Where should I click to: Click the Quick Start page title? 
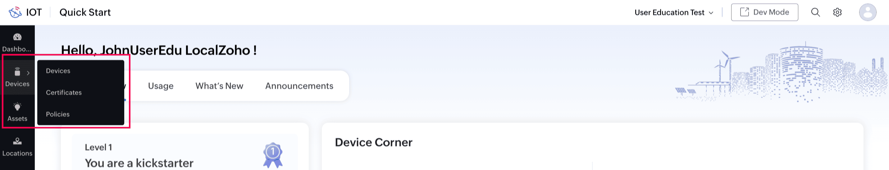(85, 12)
